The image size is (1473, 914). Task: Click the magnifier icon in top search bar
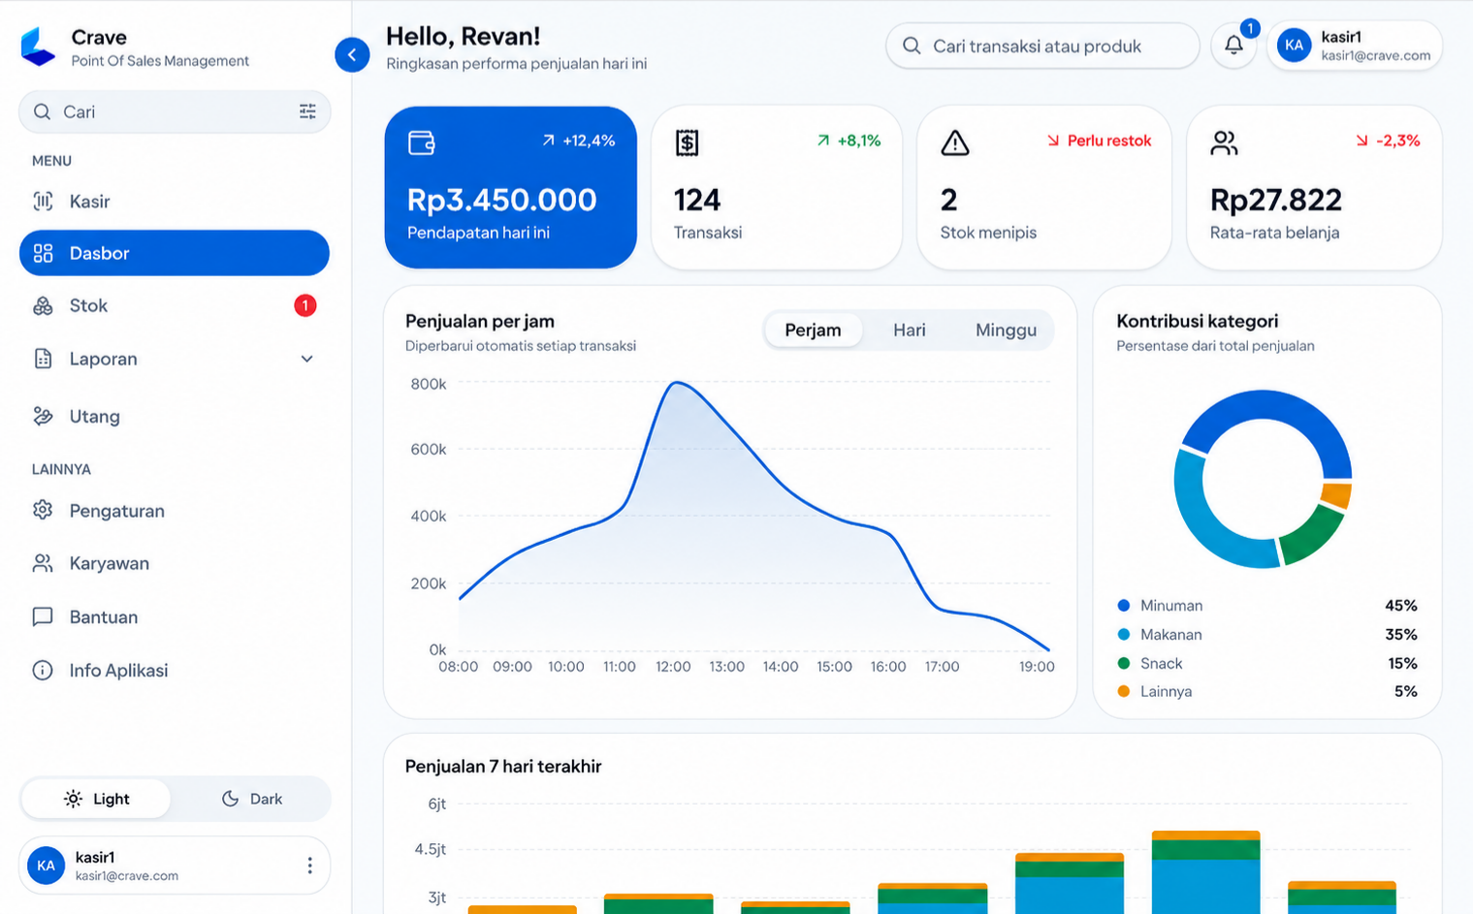[912, 46]
